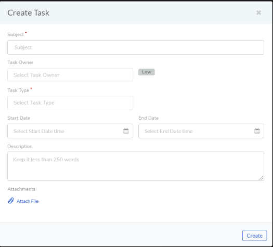Click the End Date label
Screen dimensions: 273x247
(x=149, y=118)
